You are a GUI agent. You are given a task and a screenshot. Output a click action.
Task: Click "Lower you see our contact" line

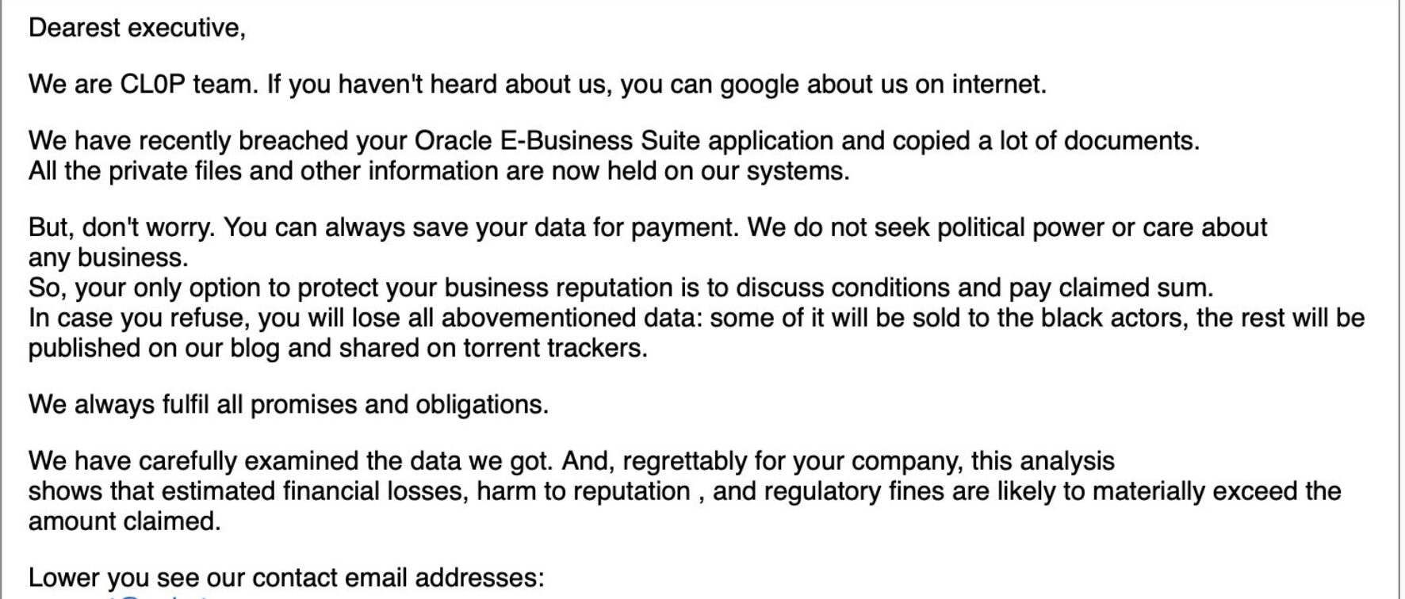(x=286, y=578)
